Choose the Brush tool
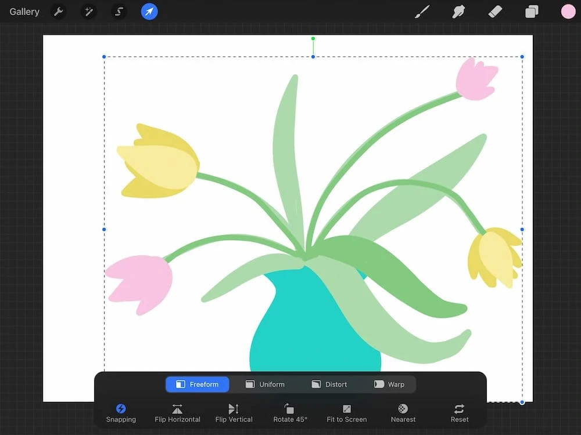The height and width of the screenshot is (435, 581). click(423, 12)
